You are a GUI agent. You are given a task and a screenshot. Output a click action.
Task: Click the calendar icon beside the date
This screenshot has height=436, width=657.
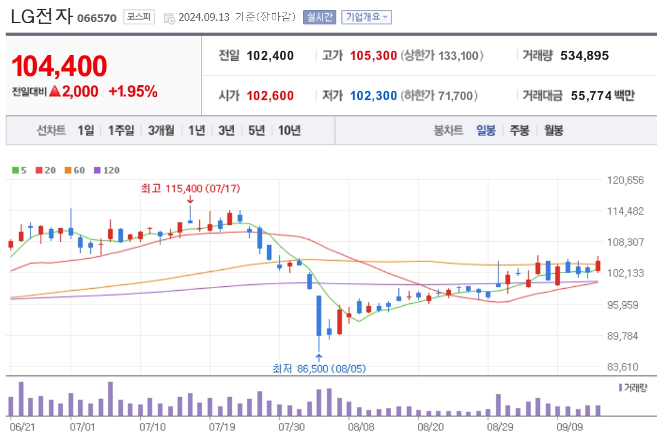coord(169,18)
